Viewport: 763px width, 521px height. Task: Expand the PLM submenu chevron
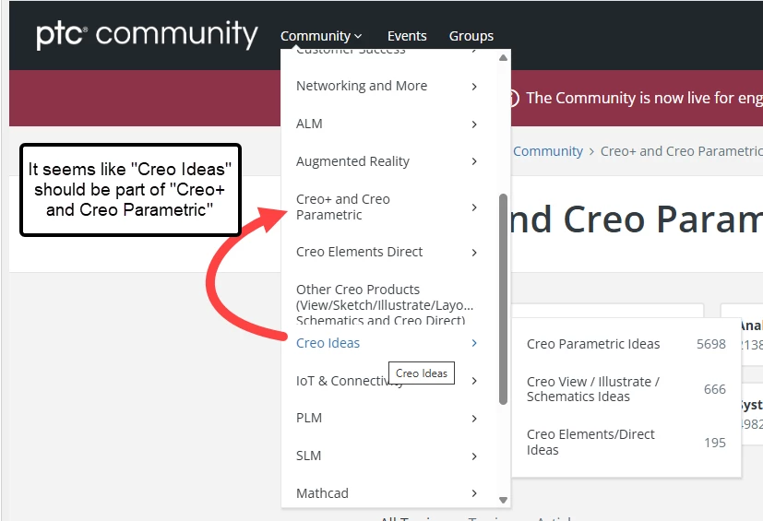point(474,419)
